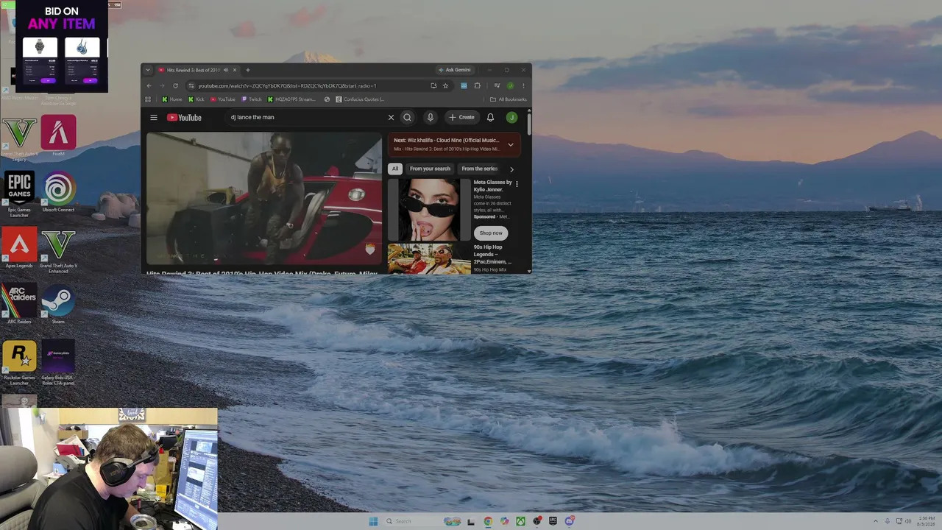
Task: Go to YouTube home via the logo
Action: click(184, 117)
